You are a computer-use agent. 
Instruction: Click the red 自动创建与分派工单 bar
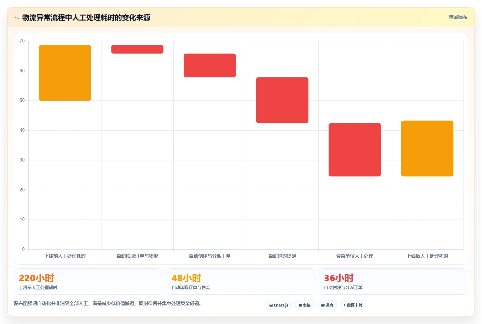coord(210,65)
